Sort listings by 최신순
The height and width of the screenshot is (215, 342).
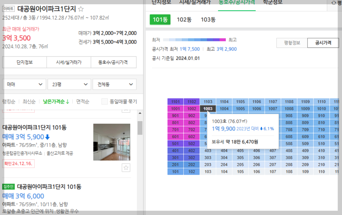(29, 101)
